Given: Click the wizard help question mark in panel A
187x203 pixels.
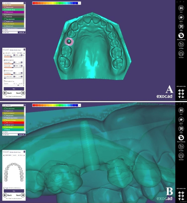Looking at the screenshot, I should (x=24, y=50).
